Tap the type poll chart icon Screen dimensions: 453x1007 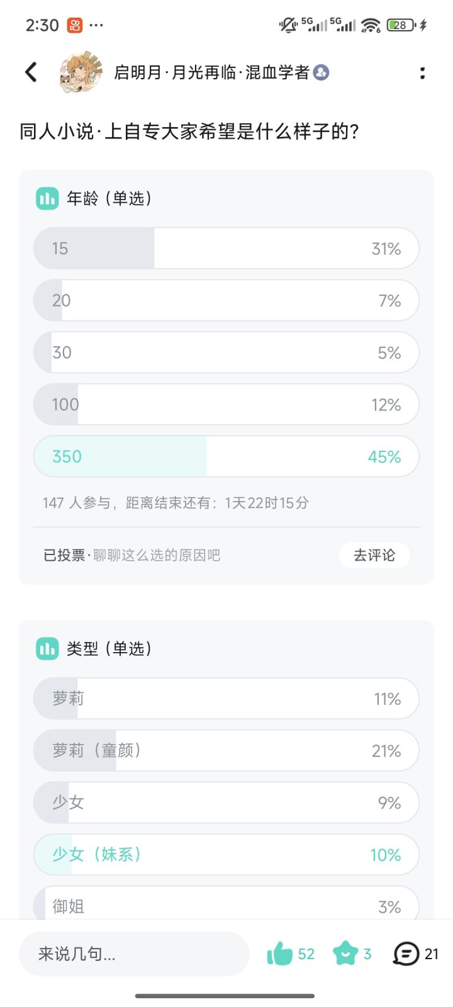(x=47, y=648)
